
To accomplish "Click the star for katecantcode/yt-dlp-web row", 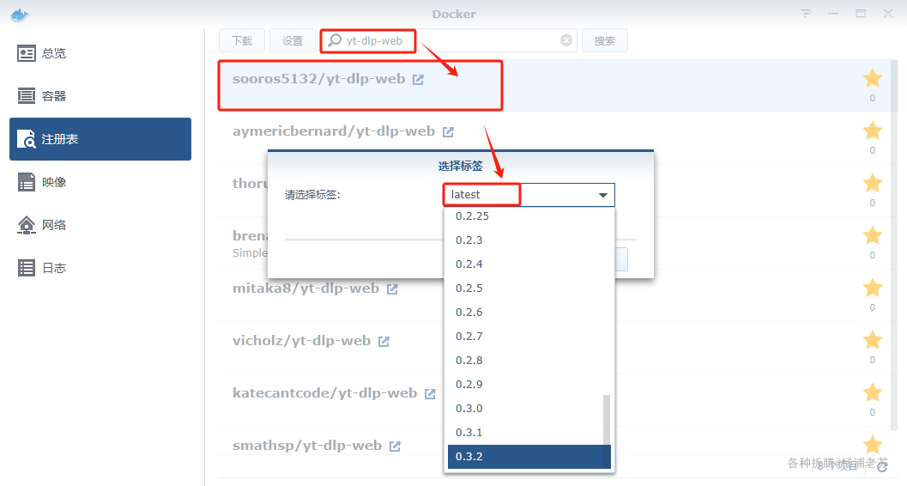I will tap(873, 393).
